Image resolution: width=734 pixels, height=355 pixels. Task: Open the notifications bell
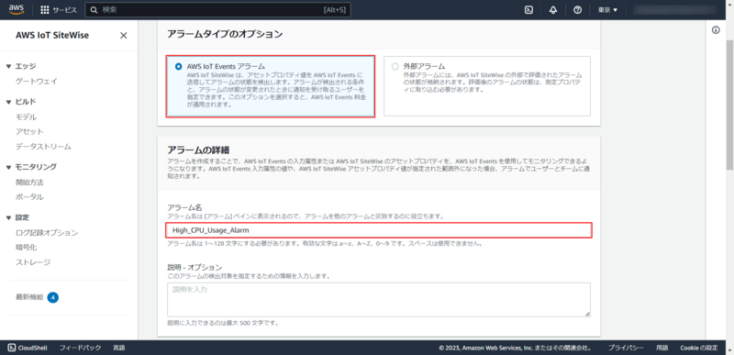pyautogui.click(x=553, y=10)
